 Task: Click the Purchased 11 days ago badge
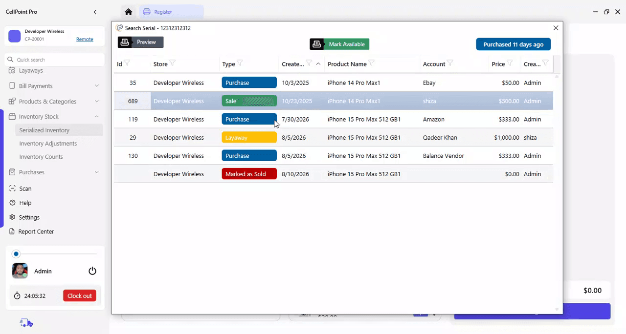[513, 44]
